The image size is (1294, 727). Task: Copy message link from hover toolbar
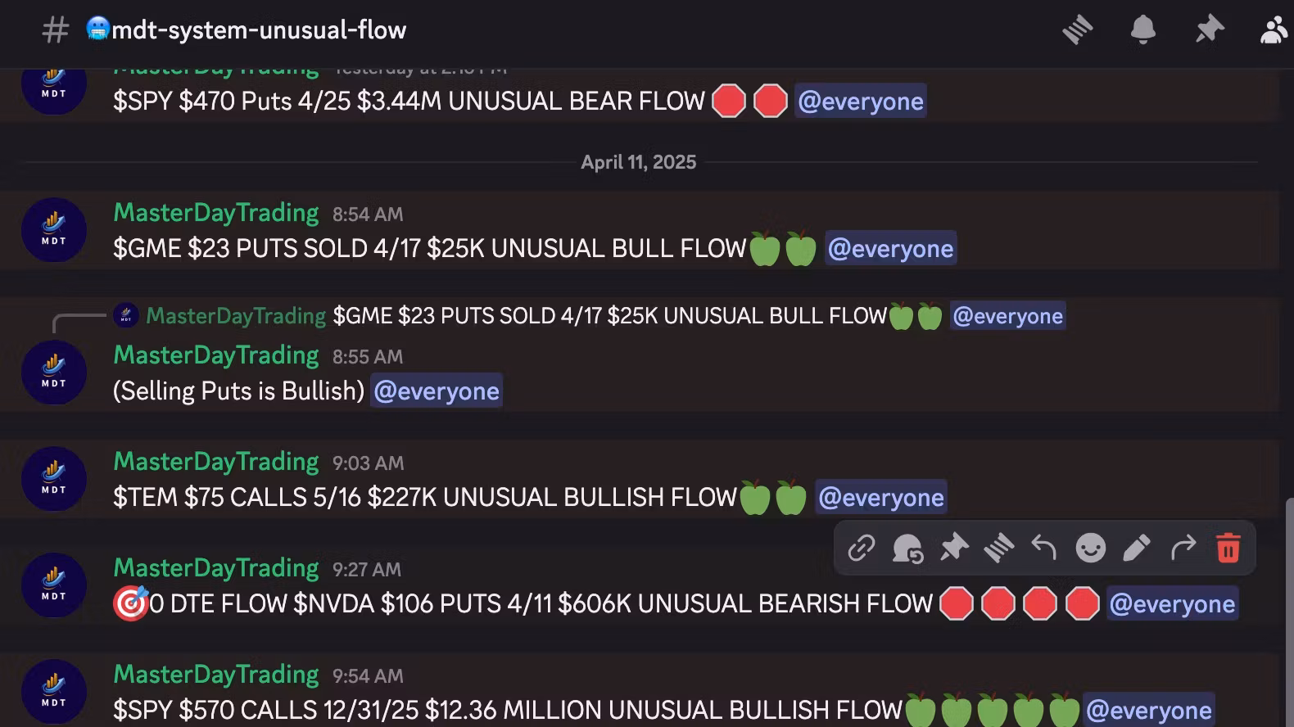[862, 548]
